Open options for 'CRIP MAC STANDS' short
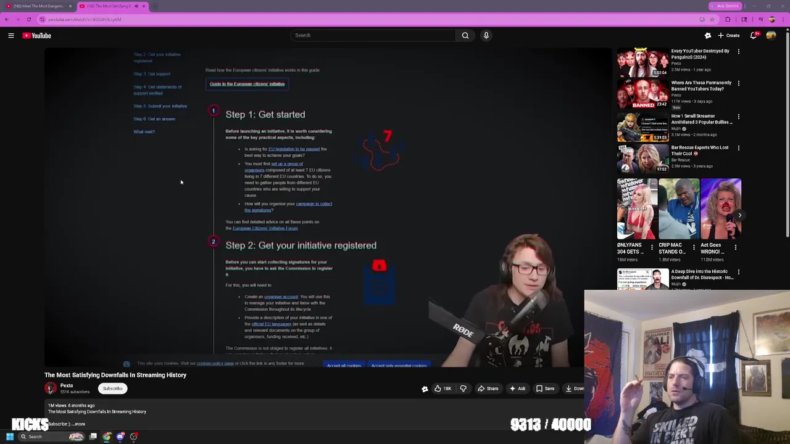Viewport: 790px width, 444px height. point(694,247)
